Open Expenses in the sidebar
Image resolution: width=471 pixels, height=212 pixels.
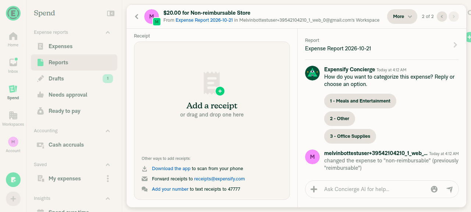click(74, 46)
